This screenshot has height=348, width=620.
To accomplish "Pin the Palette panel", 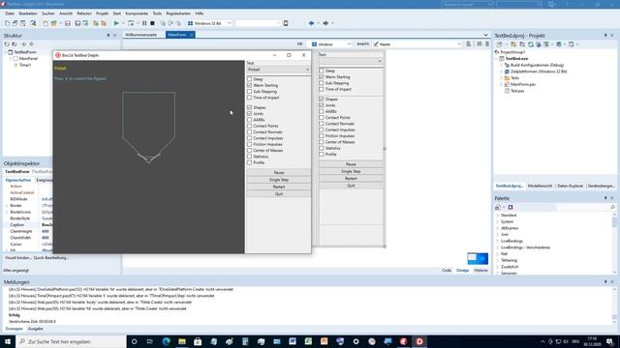I will click(605, 198).
